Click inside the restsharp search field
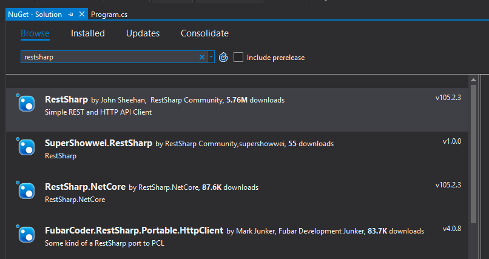This screenshot has height=259, width=489. pos(109,57)
